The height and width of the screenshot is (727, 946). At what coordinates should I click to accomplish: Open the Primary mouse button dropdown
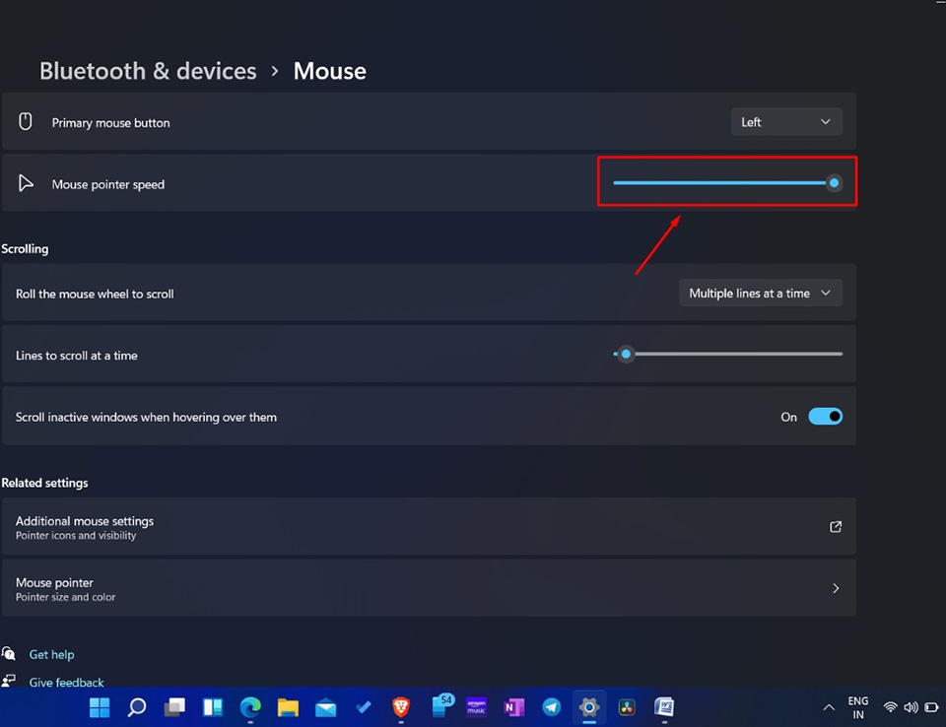tap(785, 122)
